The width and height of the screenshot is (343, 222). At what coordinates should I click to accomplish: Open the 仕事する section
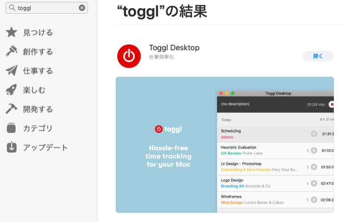tap(38, 71)
